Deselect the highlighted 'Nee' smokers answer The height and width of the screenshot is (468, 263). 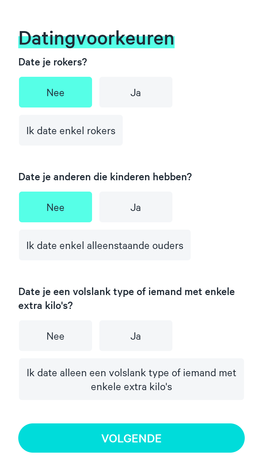tap(56, 93)
